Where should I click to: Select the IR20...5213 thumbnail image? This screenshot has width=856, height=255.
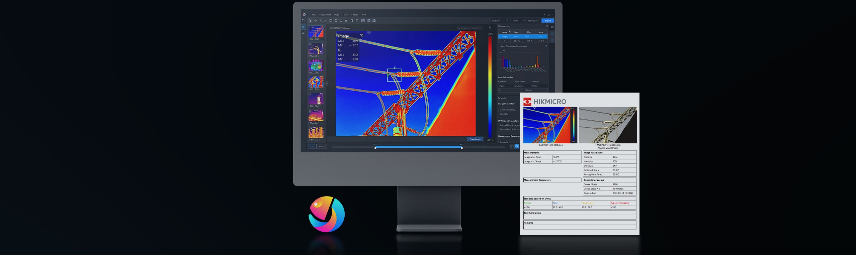(x=316, y=66)
